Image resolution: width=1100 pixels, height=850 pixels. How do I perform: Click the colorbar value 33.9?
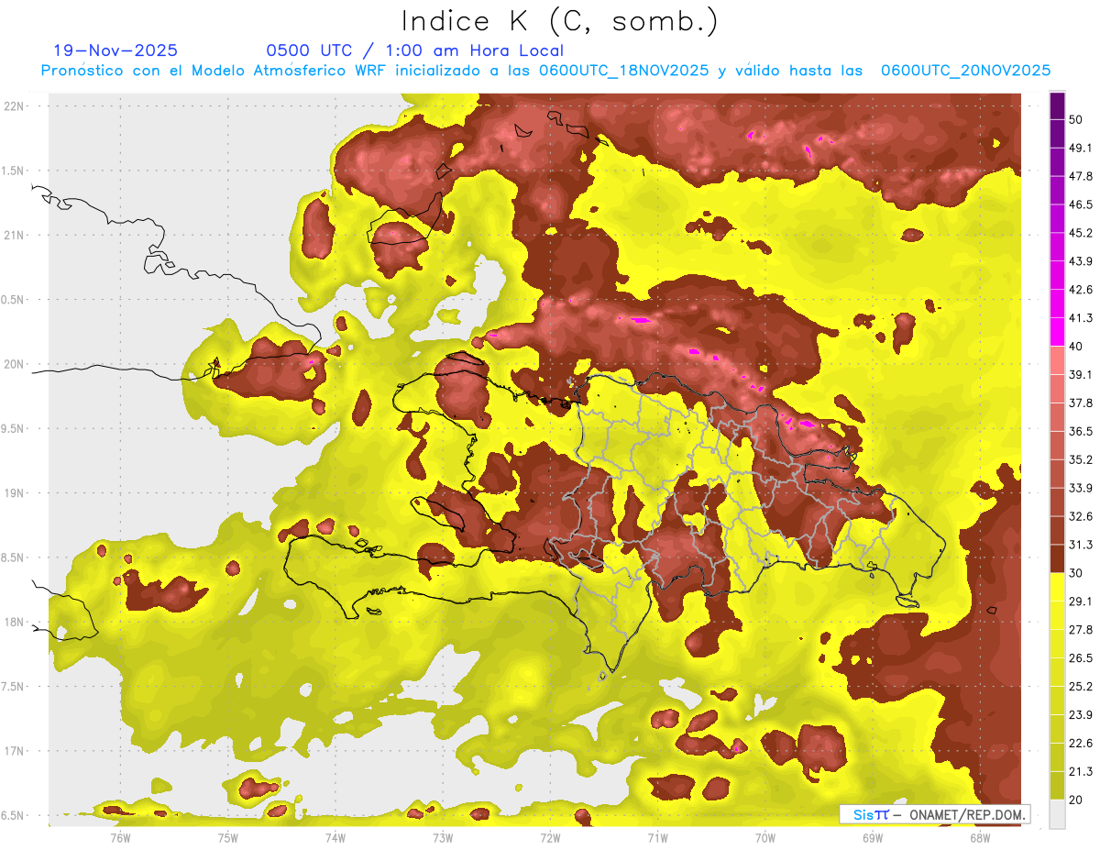(1081, 488)
